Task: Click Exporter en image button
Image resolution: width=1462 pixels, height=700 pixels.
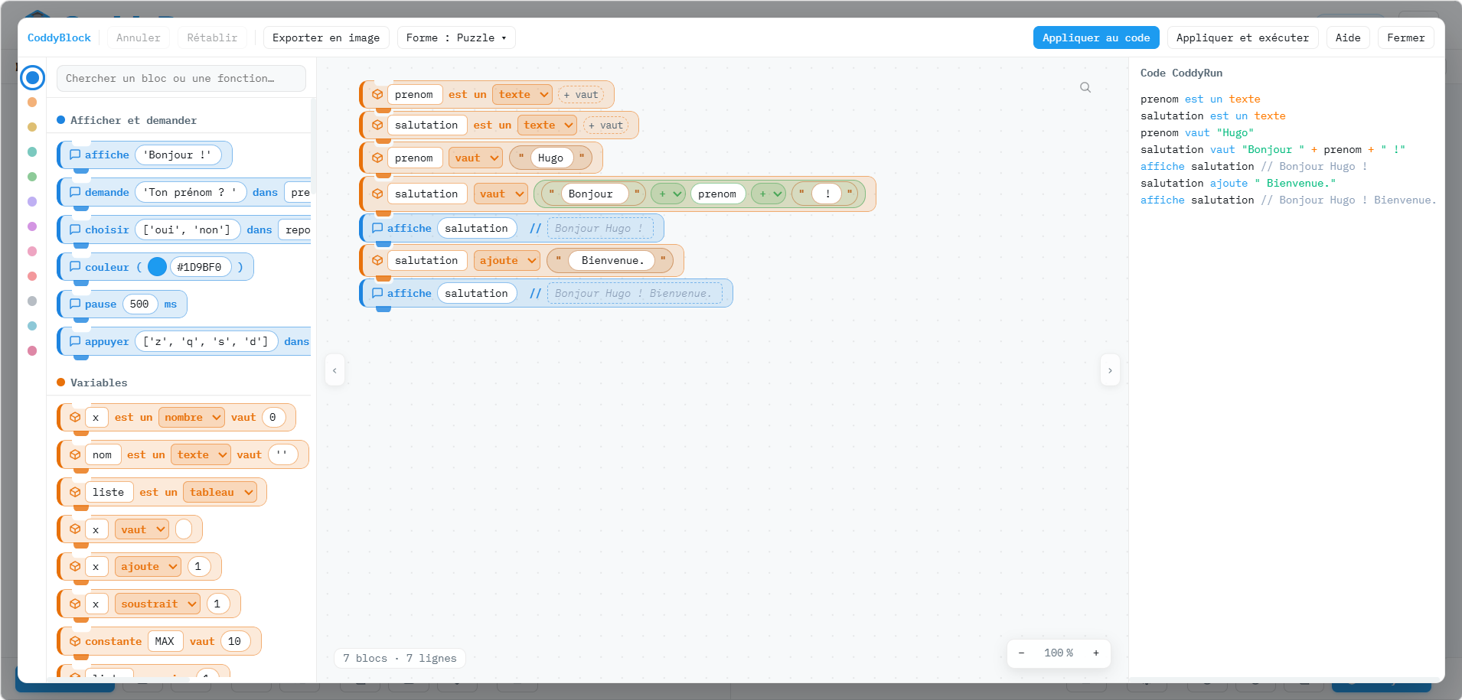Action: [326, 37]
